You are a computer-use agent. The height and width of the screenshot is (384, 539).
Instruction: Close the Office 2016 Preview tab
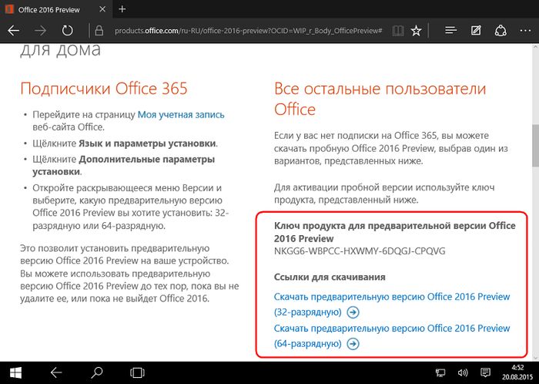click(x=102, y=9)
